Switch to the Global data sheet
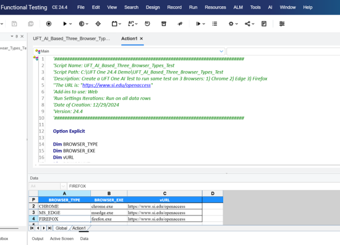Viewport: 340px width, 245px height. pos(61,228)
